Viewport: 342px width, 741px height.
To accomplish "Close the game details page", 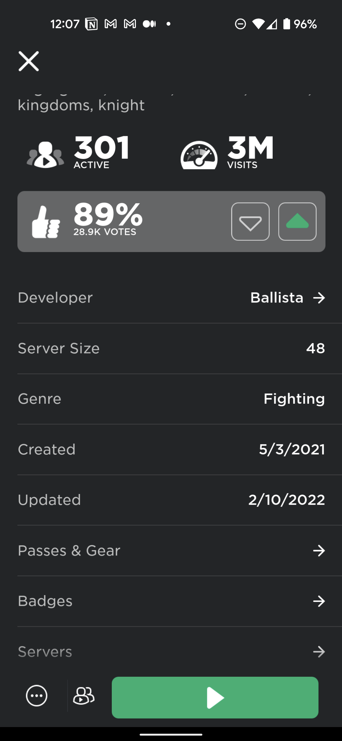I will (x=28, y=61).
